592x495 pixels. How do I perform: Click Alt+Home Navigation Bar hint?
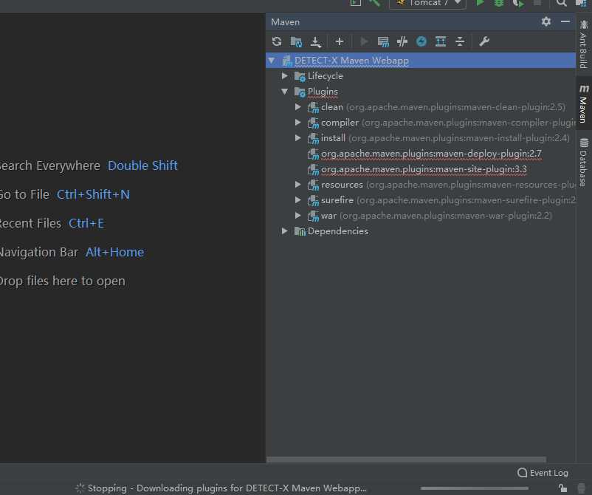click(114, 252)
